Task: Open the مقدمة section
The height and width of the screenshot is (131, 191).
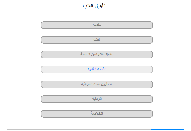Action: click(97, 25)
